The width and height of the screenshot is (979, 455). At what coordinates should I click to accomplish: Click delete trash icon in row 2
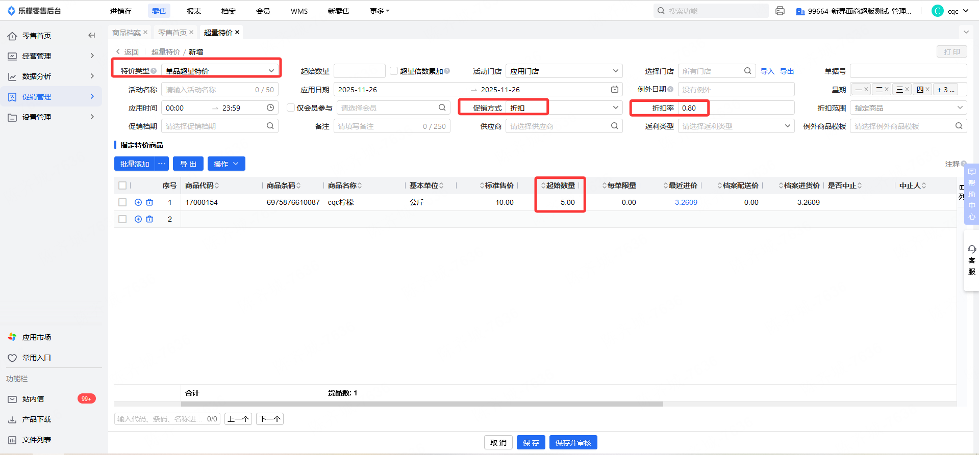149,219
